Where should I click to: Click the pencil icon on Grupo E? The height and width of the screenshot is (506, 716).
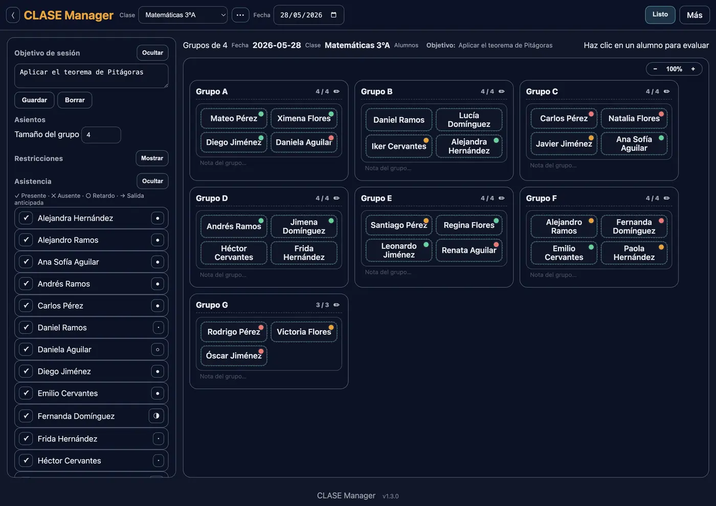[x=502, y=198]
